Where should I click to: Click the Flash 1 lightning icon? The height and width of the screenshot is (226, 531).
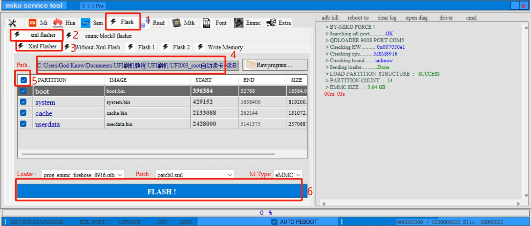pyautogui.click(x=131, y=47)
